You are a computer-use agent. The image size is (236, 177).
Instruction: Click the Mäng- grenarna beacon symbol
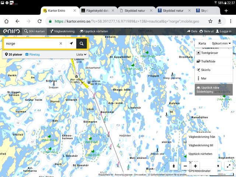tap(173, 74)
